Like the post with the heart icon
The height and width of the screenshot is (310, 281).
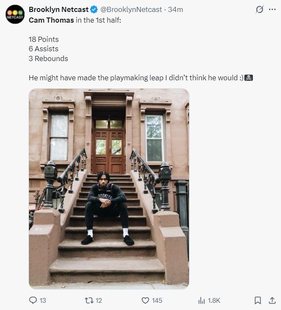point(145,301)
